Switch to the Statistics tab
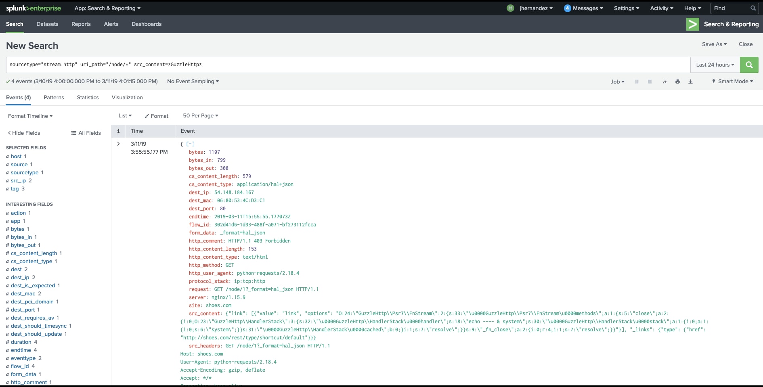 pos(88,98)
